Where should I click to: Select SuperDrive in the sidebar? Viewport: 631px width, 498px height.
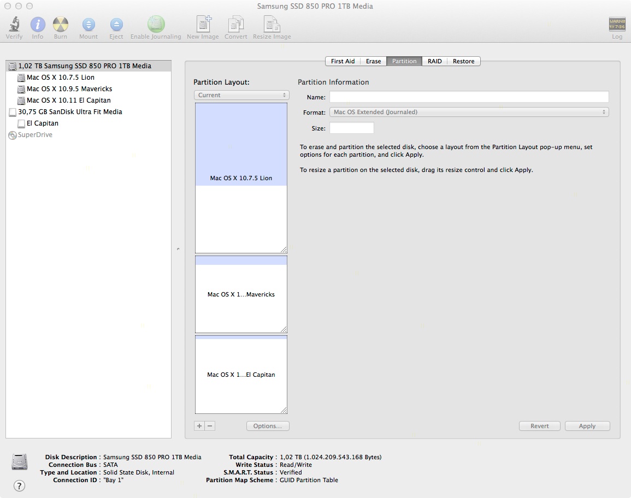(x=89, y=135)
